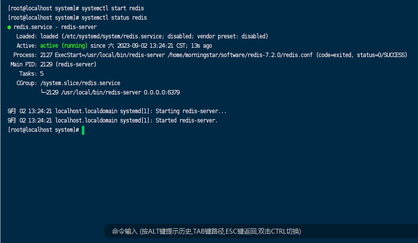This screenshot has width=418, height=243.
Task: Click the last [root@localhost system]# prompt
Action: 43,130
